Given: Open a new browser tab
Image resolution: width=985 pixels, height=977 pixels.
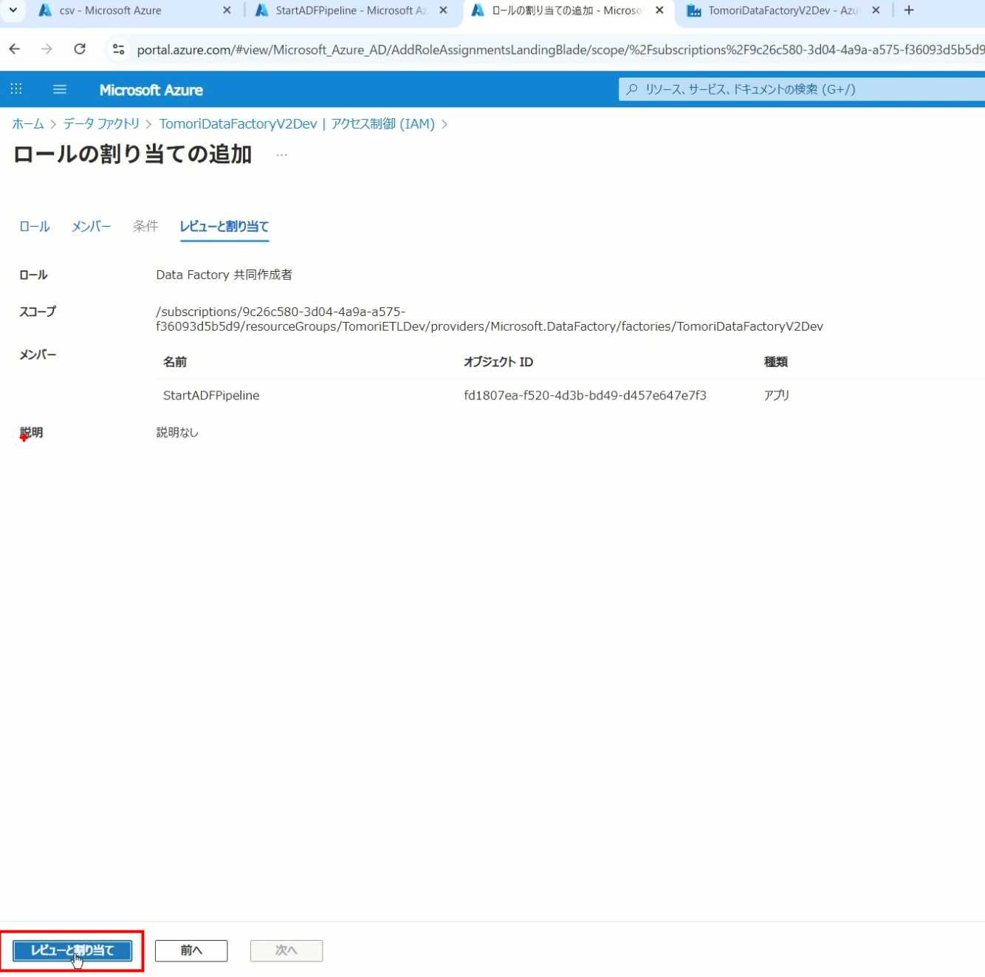Looking at the screenshot, I should coord(909,10).
